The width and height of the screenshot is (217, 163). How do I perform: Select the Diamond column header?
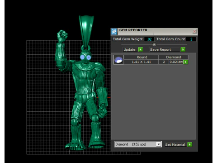click(x=174, y=57)
